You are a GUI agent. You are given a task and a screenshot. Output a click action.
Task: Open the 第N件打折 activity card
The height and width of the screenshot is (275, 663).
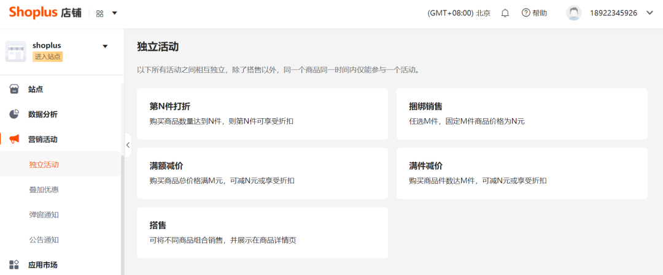click(263, 113)
